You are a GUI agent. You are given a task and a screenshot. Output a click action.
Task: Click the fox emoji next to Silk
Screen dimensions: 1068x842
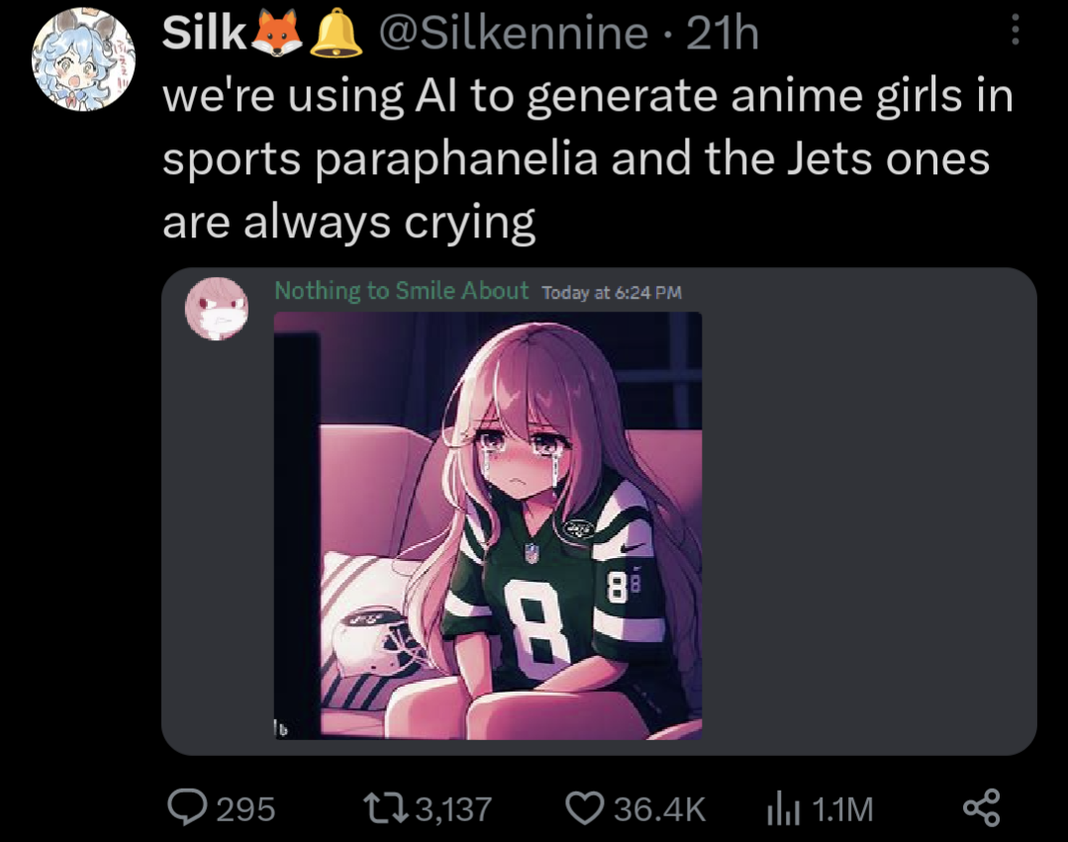(x=277, y=32)
